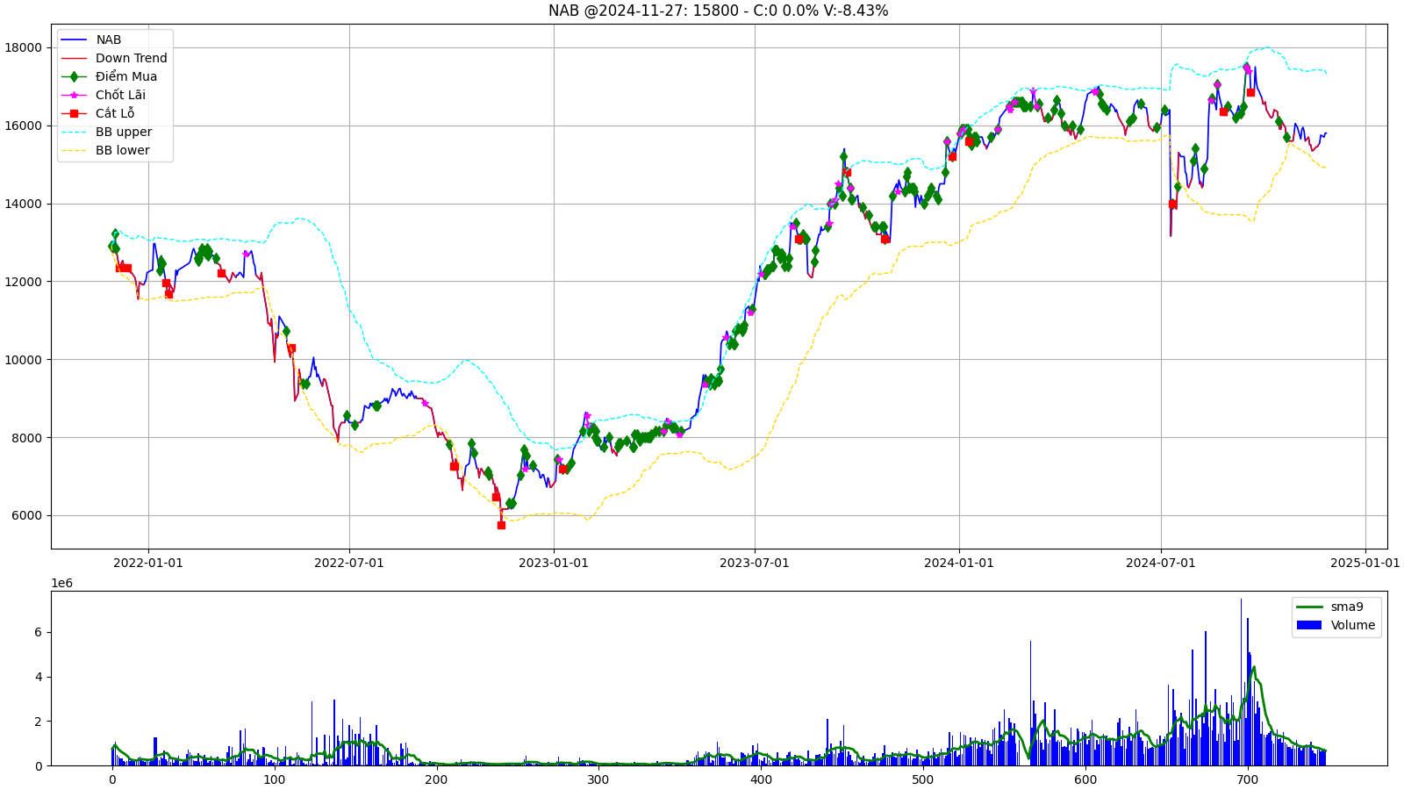Click the 2025-01-01 date axis label
Viewport: 1404px width, 790px height.
1365,563
